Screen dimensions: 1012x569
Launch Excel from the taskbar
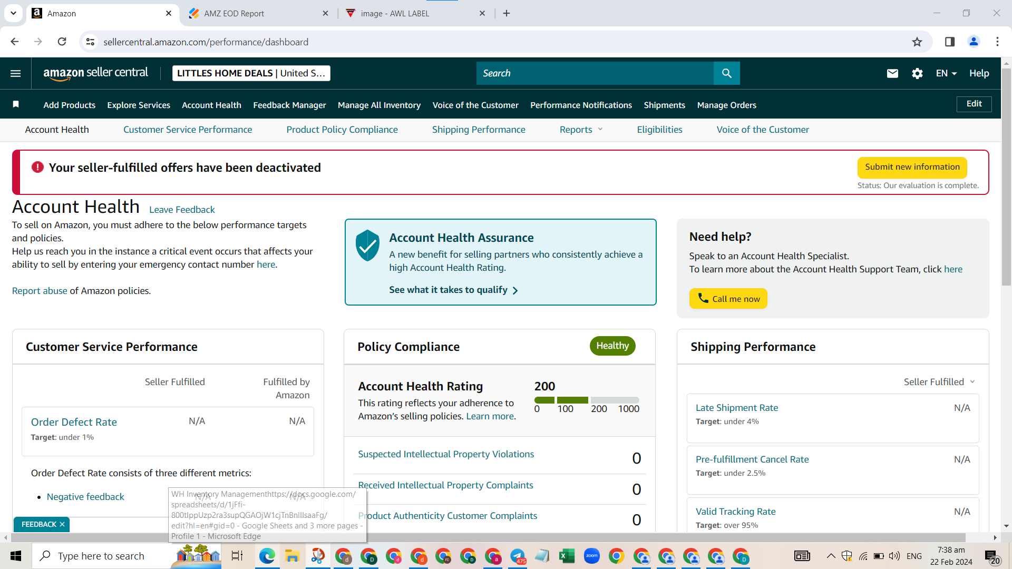[x=567, y=556]
